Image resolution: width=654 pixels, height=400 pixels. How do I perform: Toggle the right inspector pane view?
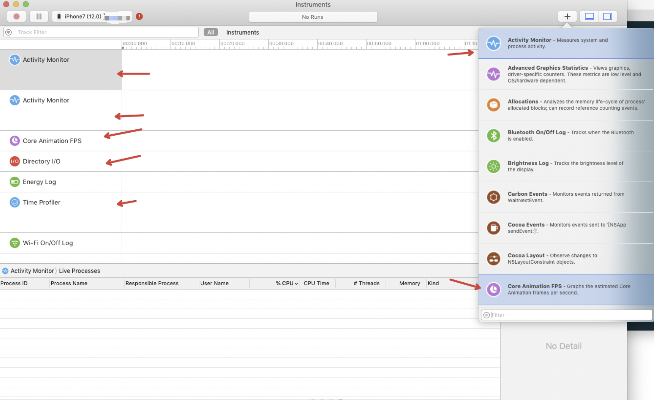(x=607, y=17)
